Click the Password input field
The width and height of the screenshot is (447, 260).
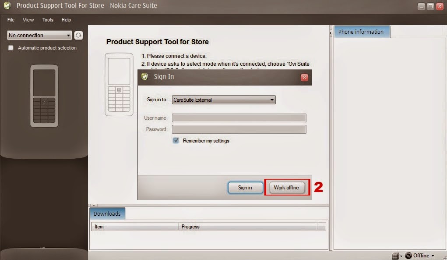click(x=239, y=129)
